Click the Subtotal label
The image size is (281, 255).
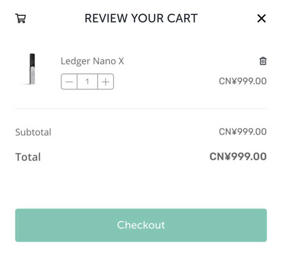click(x=33, y=132)
